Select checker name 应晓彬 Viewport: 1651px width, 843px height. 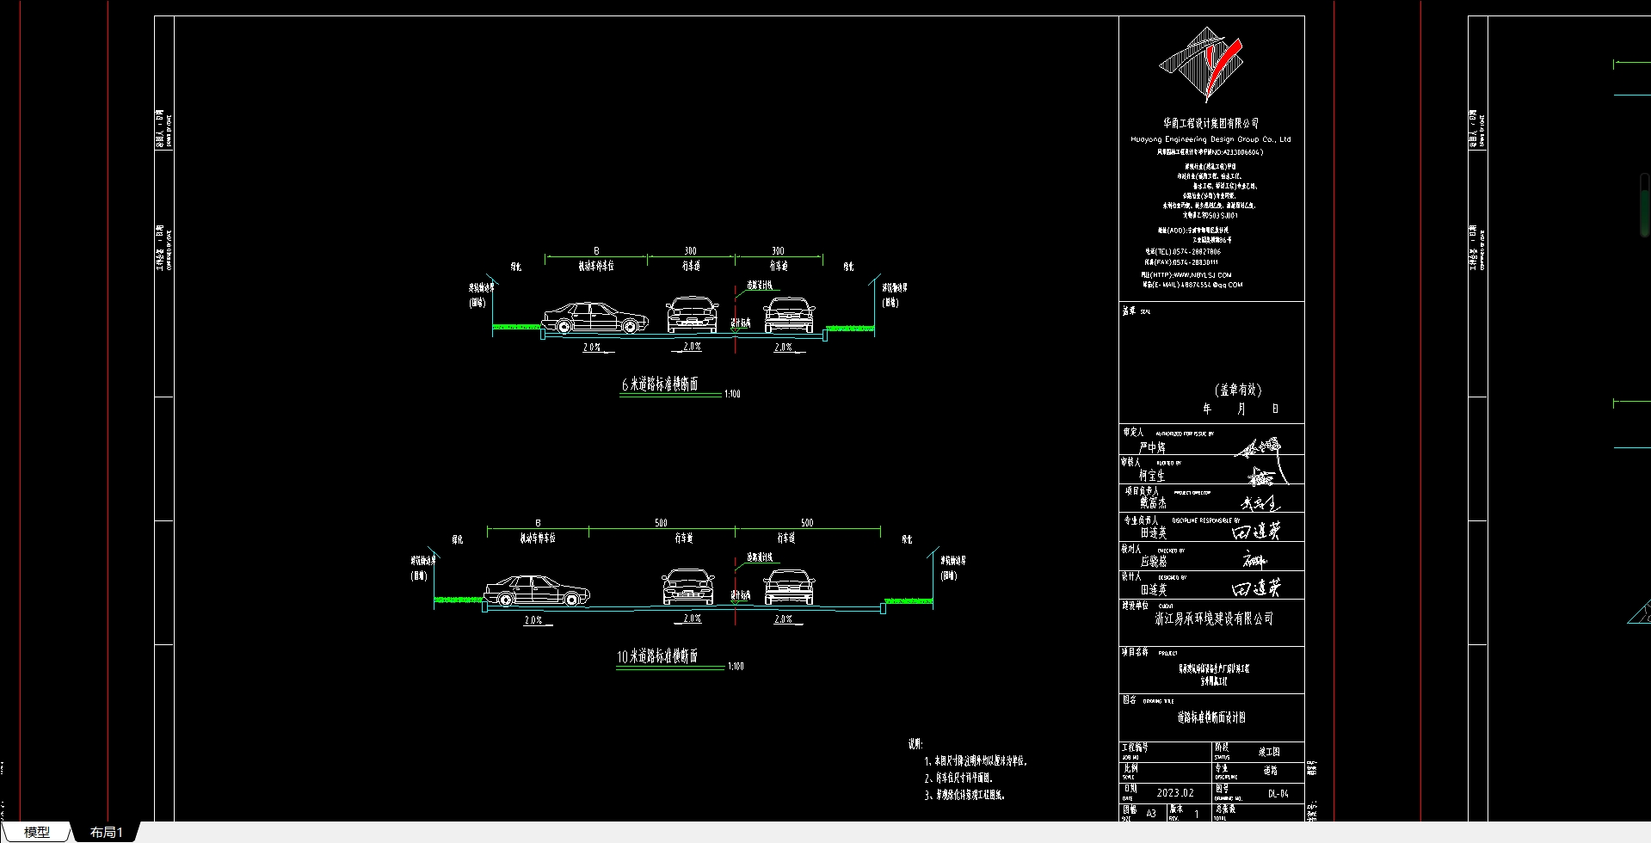coord(1154,562)
